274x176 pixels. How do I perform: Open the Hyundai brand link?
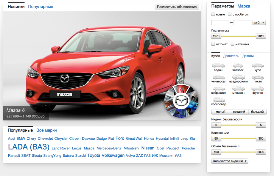tap(162, 138)
